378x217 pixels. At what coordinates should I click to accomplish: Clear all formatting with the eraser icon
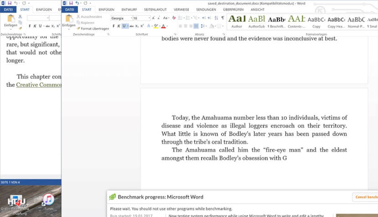click(174, 18)
